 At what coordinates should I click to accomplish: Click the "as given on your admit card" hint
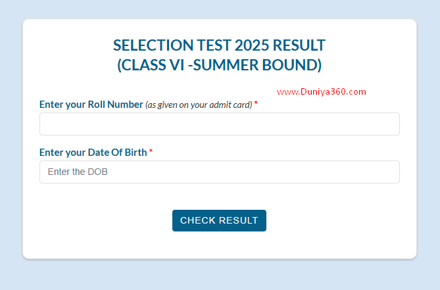pyautogui.click(x=199, y=105)
